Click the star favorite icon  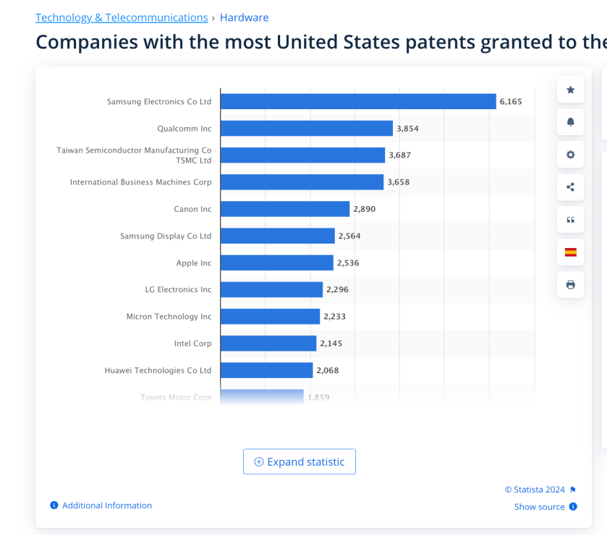570,90
